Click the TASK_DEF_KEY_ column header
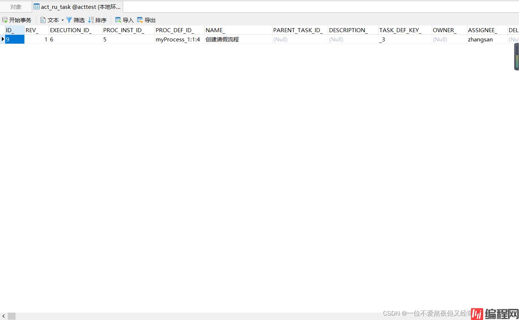The height and width of the screenshot is (320, 519). [405, 30]
